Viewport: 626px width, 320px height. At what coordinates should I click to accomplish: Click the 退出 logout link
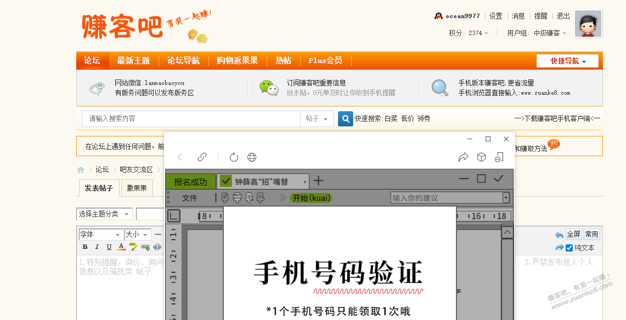[562, 16]
